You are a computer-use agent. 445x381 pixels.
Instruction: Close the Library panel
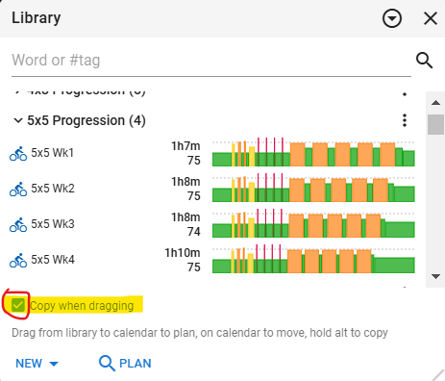431,18
